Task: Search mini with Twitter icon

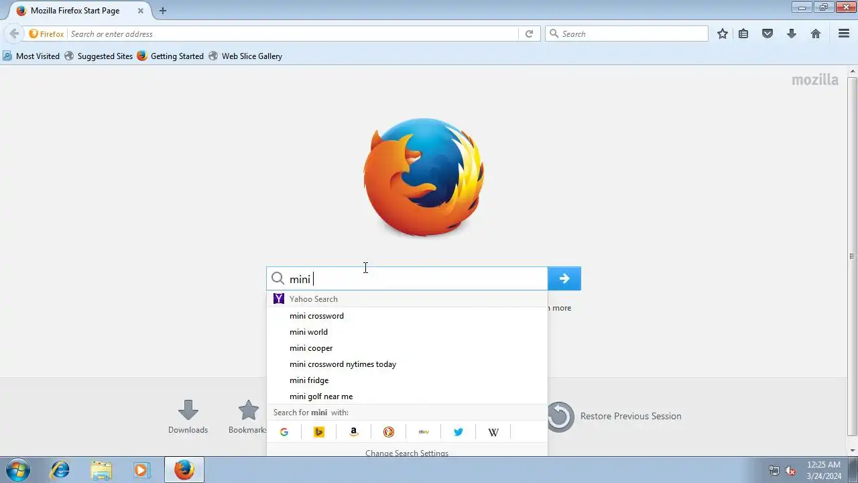Action: pyautogui.click(x=458, y=432)
